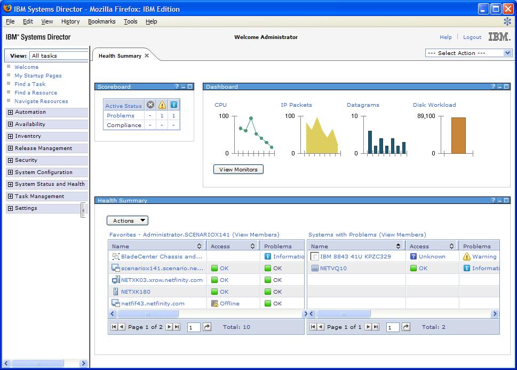The width and height of the screenshot is (517, 370).
Task: Sort Systems with Problems by Access column
Action: 452,246
